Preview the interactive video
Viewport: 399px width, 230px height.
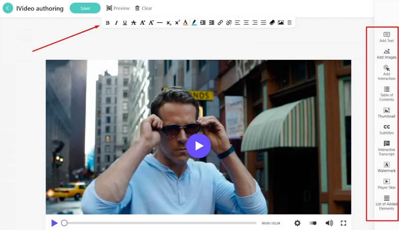tap(118, 8)
